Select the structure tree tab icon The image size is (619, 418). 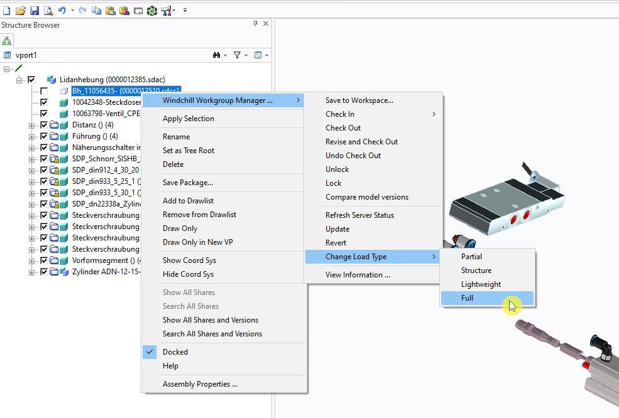tap(7, 41)
